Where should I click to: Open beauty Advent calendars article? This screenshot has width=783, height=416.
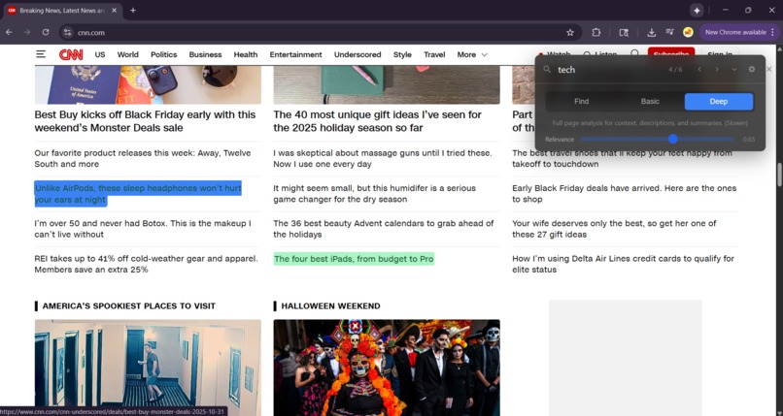coord(384,229)
